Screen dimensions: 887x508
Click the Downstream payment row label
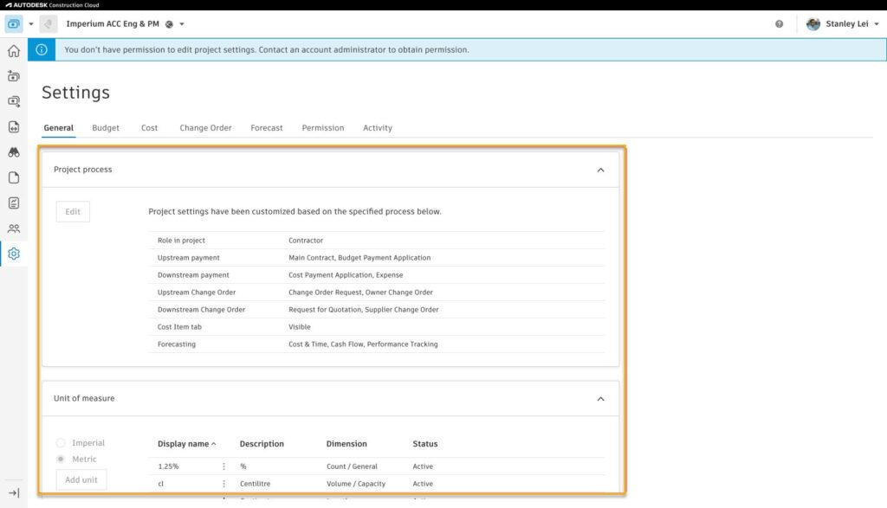pos(193,275)
